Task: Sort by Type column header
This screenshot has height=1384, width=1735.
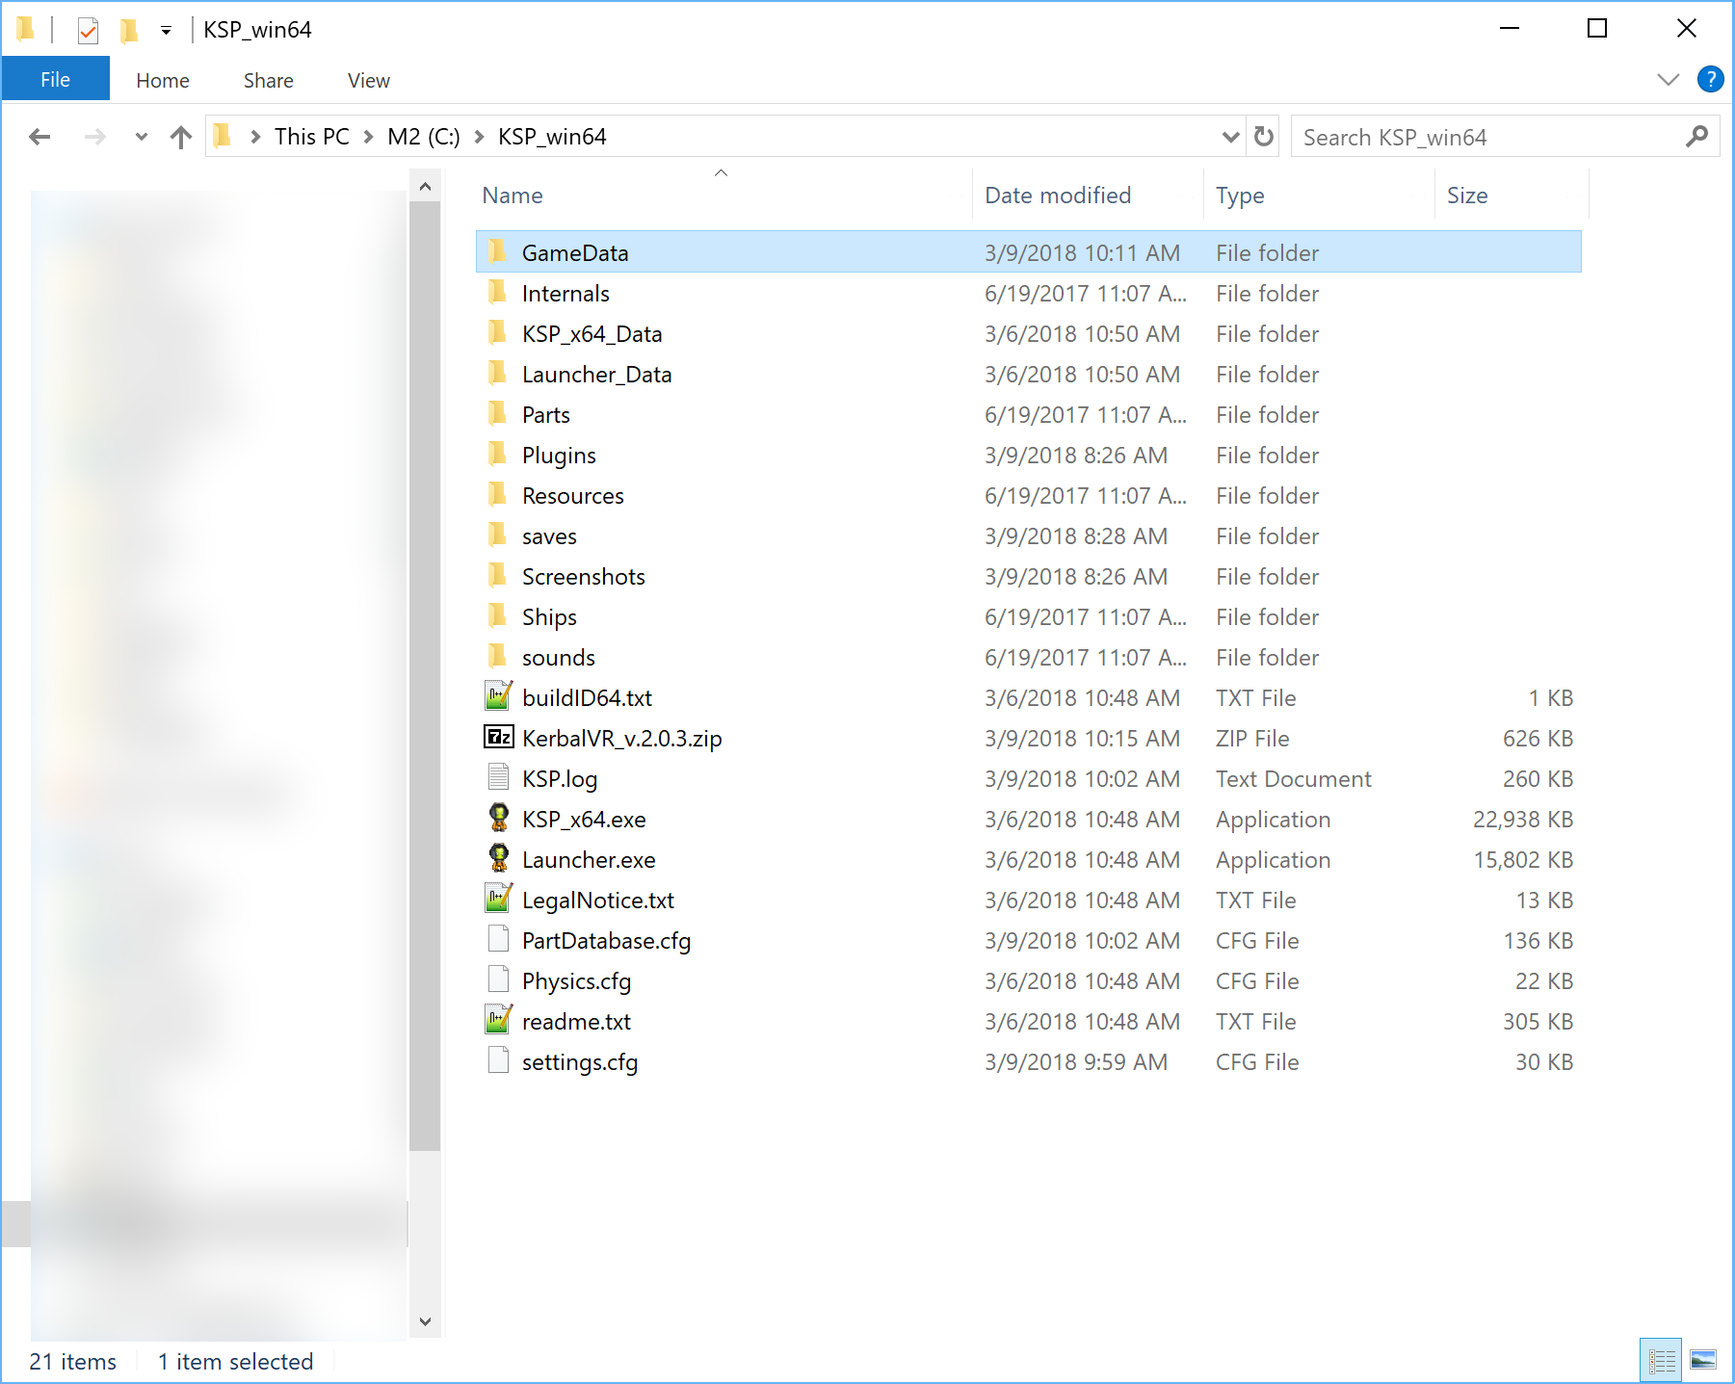Action: [1319, 196]
